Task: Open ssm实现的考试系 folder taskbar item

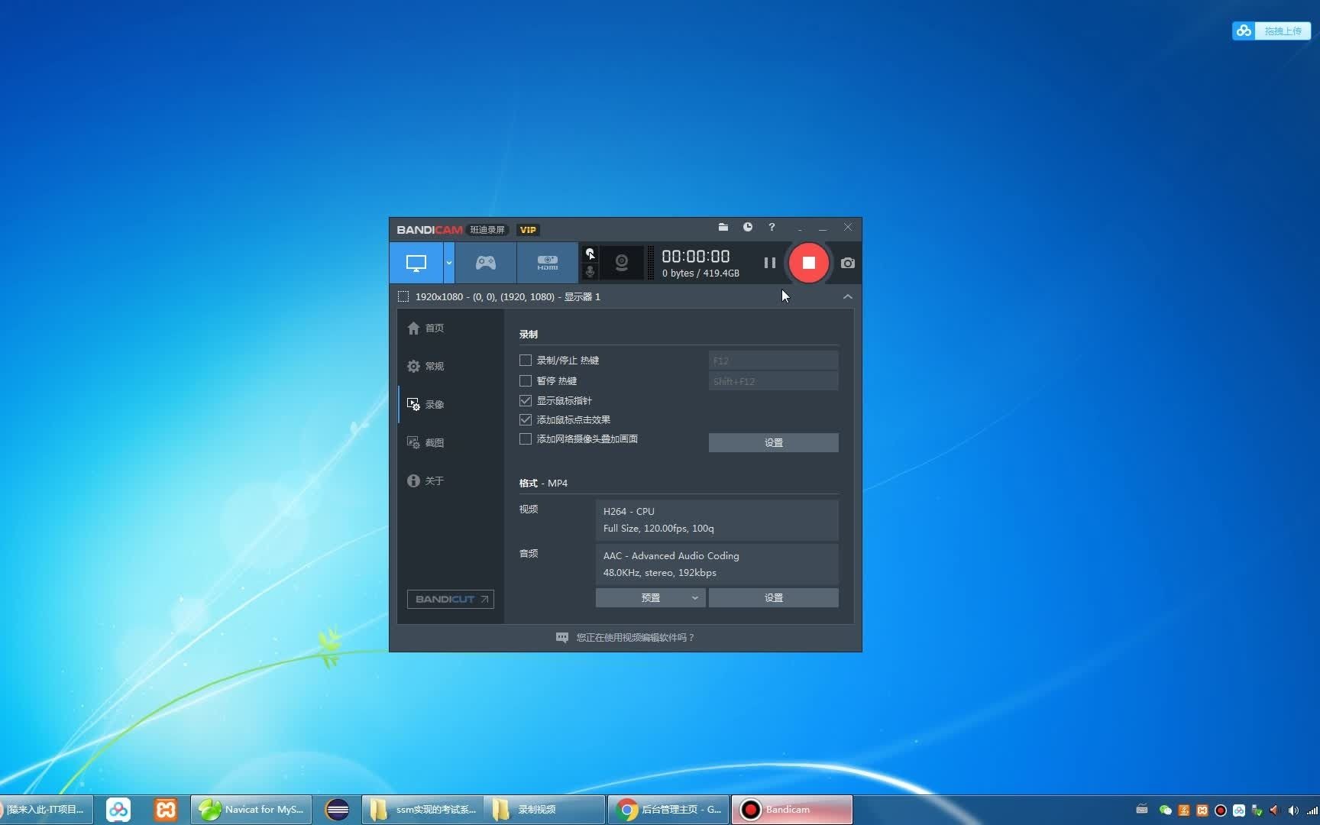Action: 424,810
